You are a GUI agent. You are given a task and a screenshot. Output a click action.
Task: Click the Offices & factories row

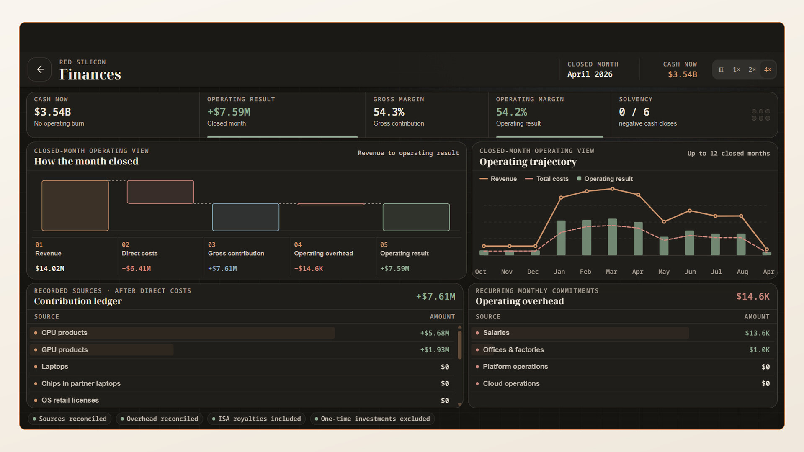pos(623,350)
